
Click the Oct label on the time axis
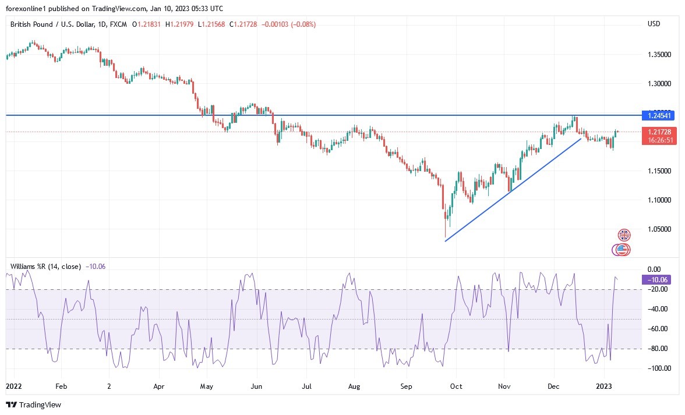[x=456, y=386]
